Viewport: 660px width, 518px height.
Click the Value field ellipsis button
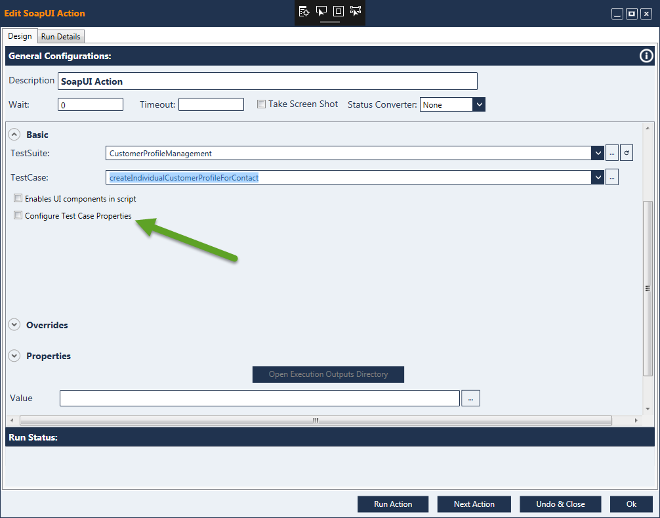point(470,398)
